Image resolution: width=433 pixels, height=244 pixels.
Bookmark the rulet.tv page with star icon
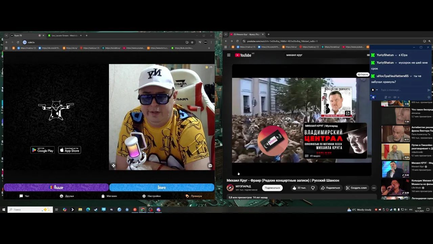coord(192,42)
